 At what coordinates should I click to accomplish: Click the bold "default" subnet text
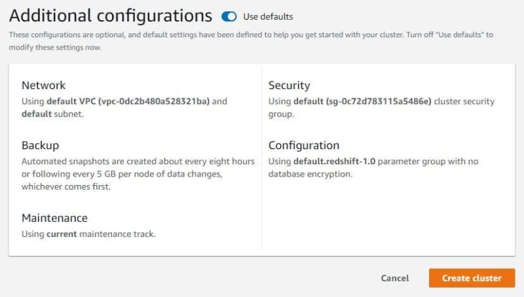click(x=37, y=114)
